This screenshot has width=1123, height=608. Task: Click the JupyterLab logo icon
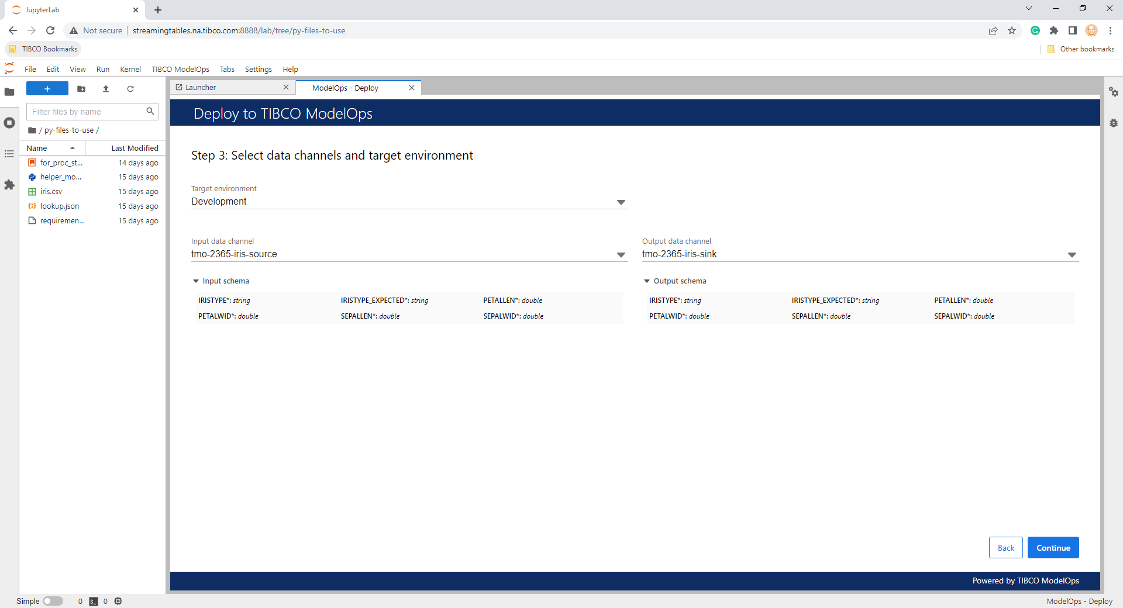click(9, 69)
